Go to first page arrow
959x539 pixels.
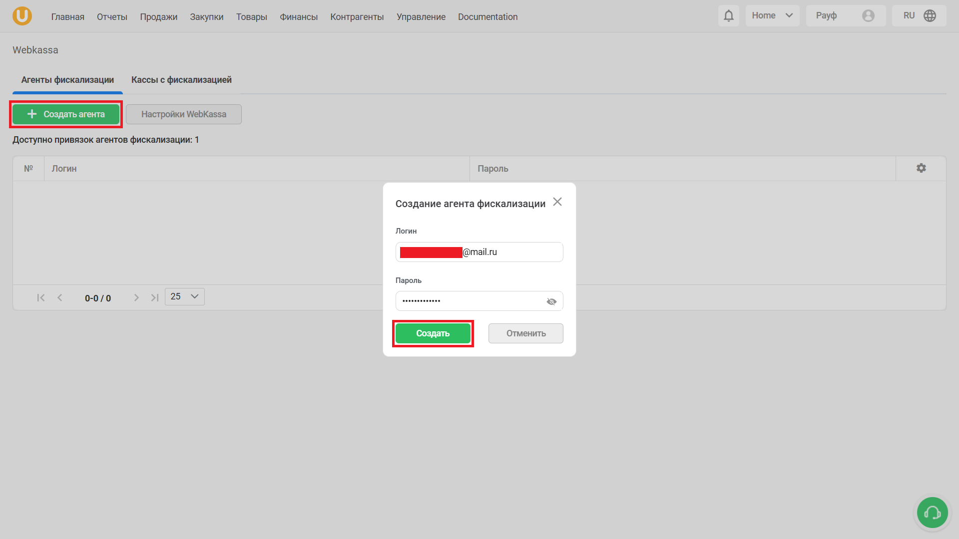tap(41, 298)
